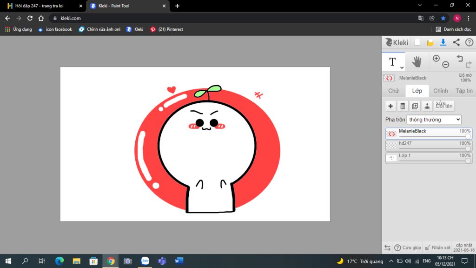Screen dimensions: 476x268
Task: Open the Chrome profile avatar N
Action: (x=457, y=18)
